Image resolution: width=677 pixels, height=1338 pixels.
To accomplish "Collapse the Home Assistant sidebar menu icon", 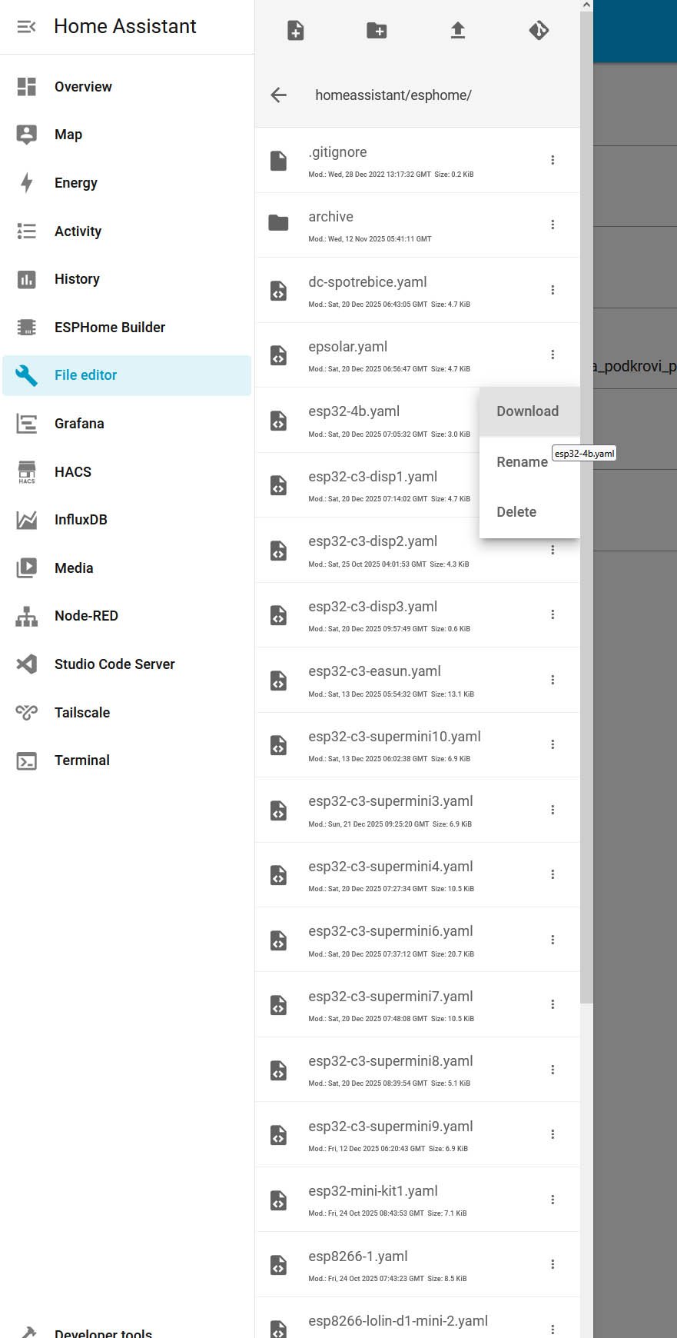I will pyautogui.click(x=26, y=27).
